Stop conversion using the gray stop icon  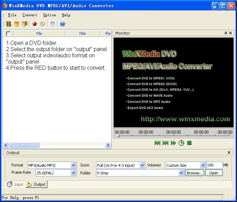42,24
